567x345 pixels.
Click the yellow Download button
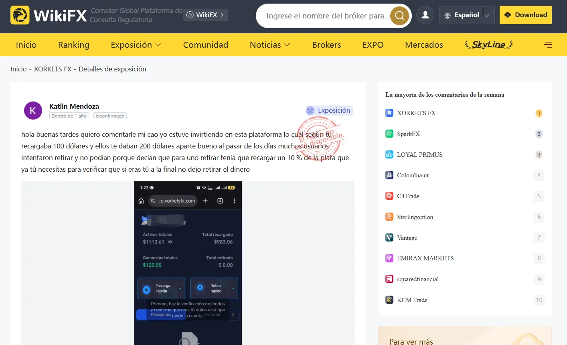pos(526,15)
